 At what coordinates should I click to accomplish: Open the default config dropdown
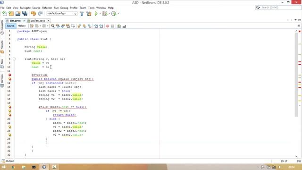coord(62,14)
